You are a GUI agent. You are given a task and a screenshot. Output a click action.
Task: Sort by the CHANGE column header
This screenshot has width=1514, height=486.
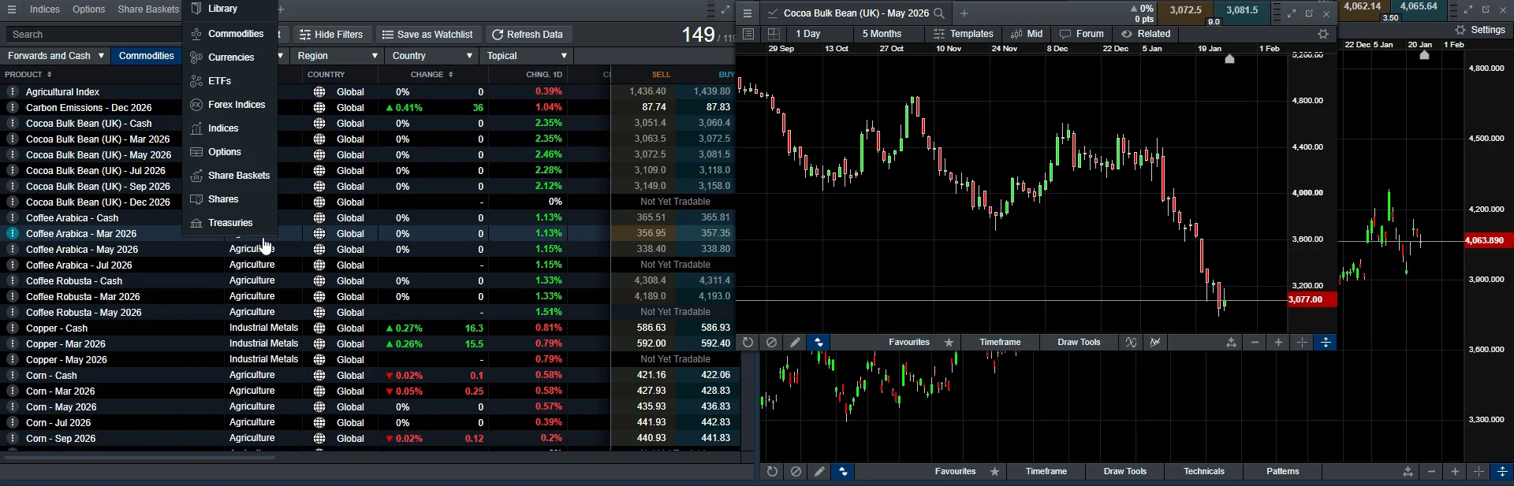[x=432, y=75]
